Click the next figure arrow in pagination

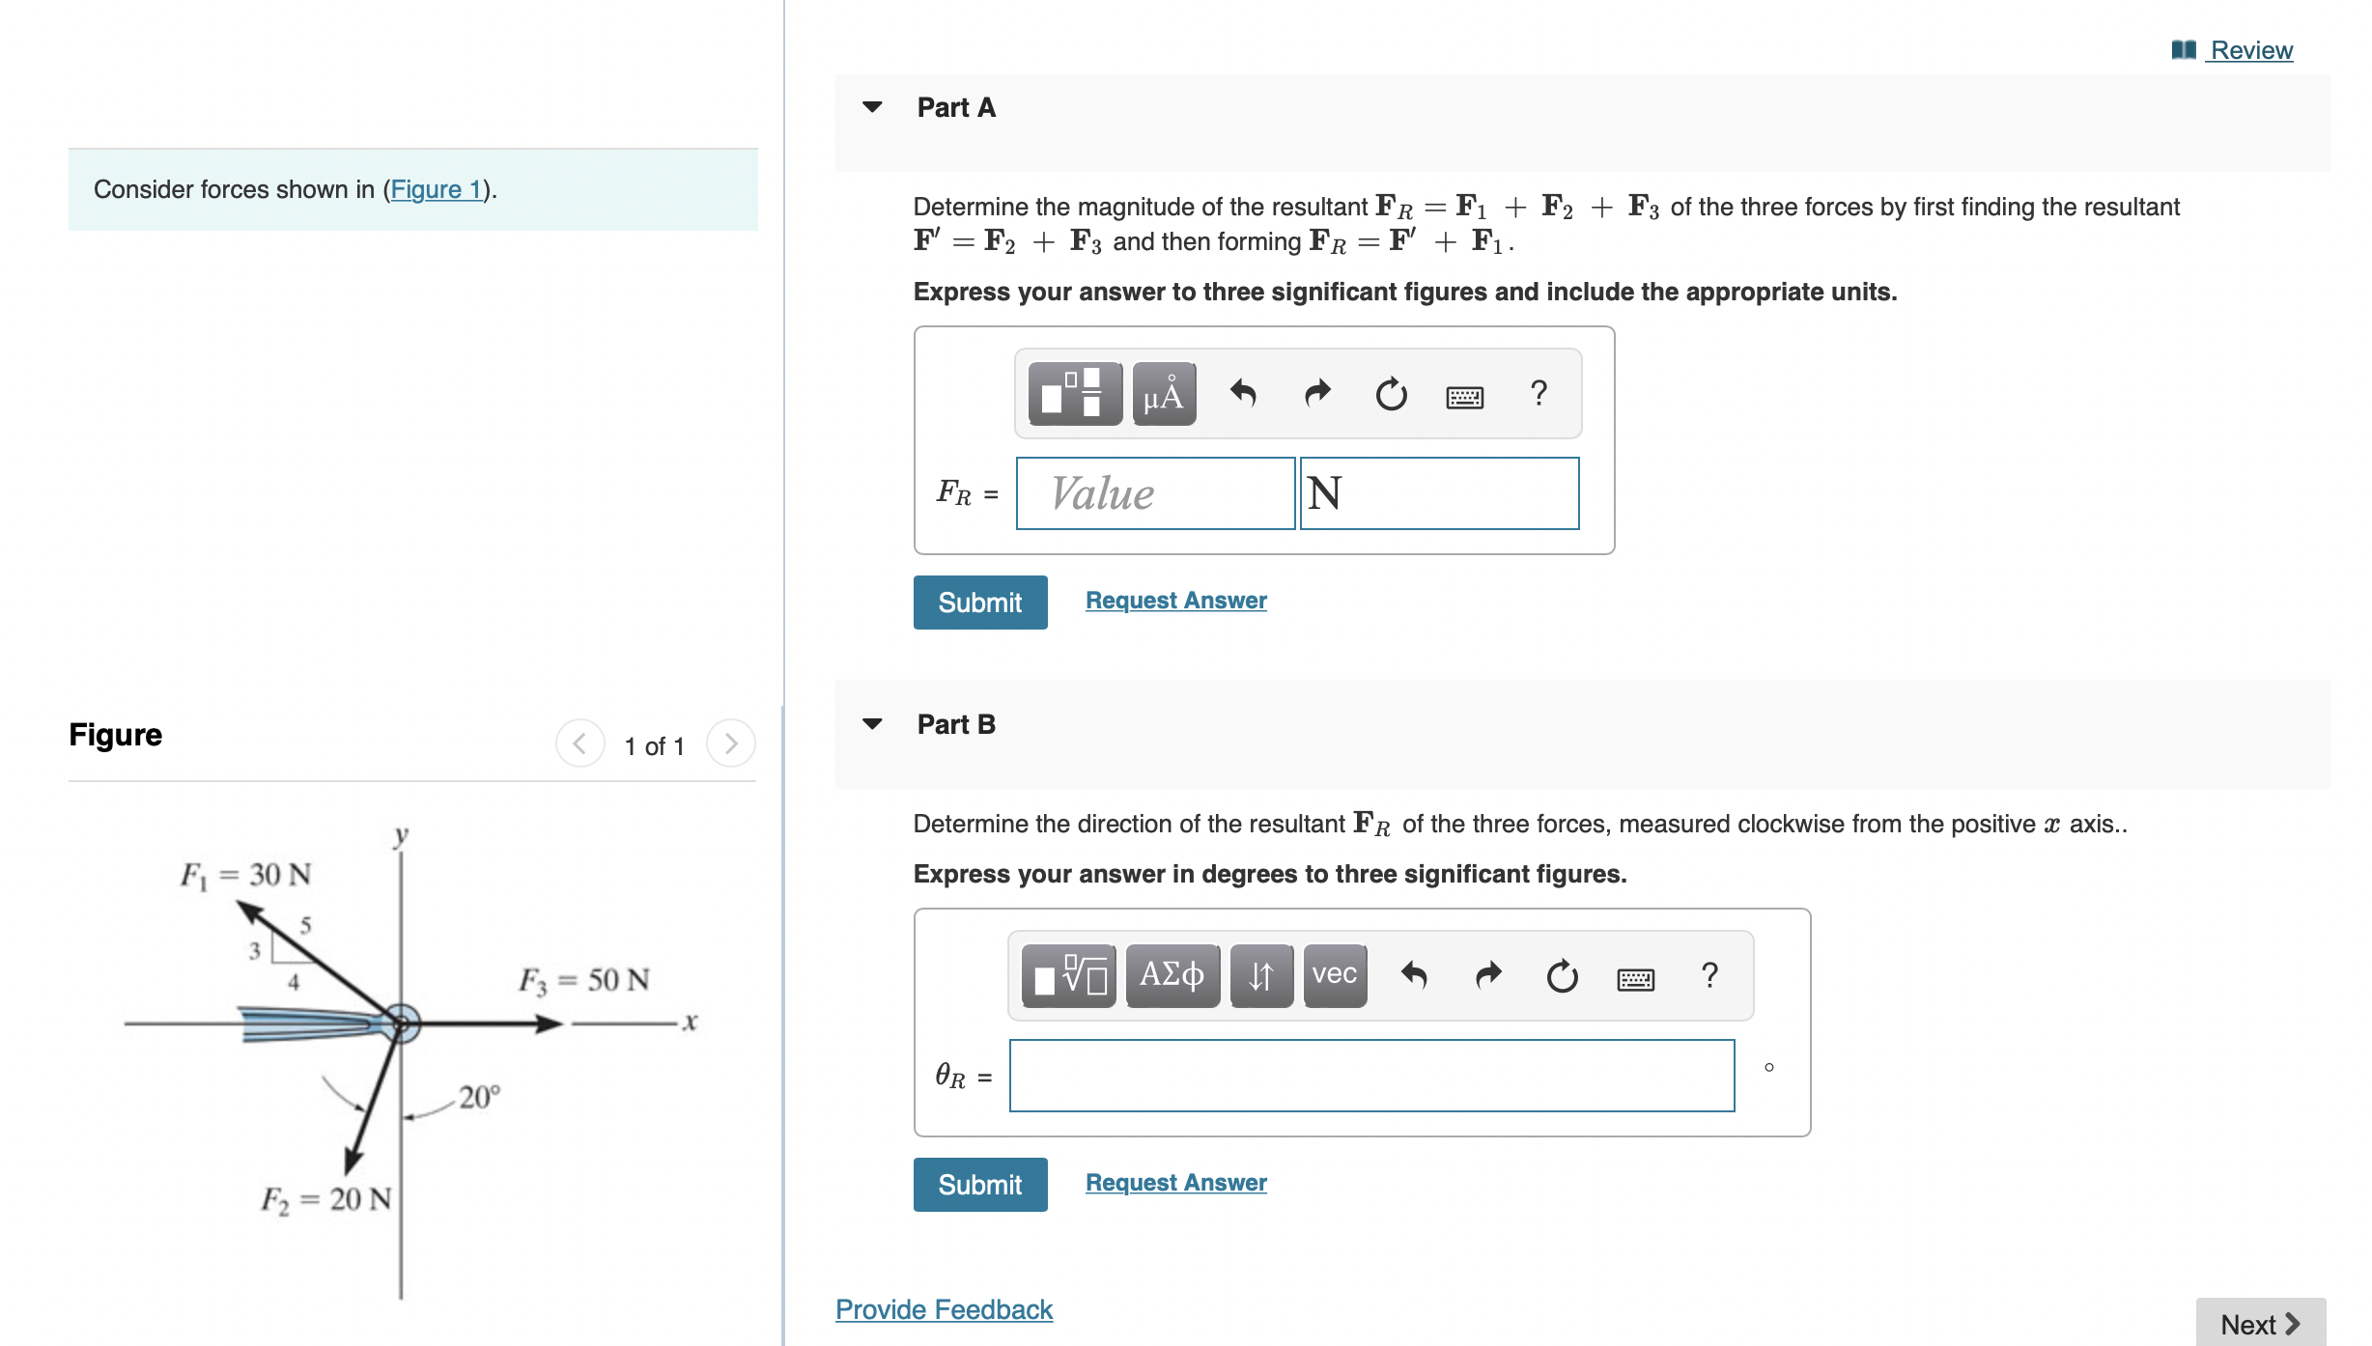(731, 743)
